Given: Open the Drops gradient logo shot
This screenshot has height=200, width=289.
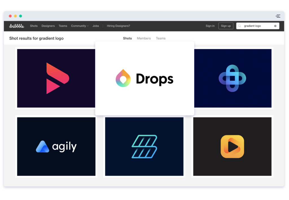Looking at the screenshot, I should click(x=144, y=78).
